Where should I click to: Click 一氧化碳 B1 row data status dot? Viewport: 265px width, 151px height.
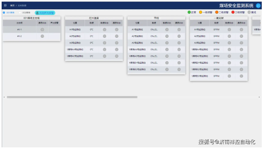[x=229, y=63]
